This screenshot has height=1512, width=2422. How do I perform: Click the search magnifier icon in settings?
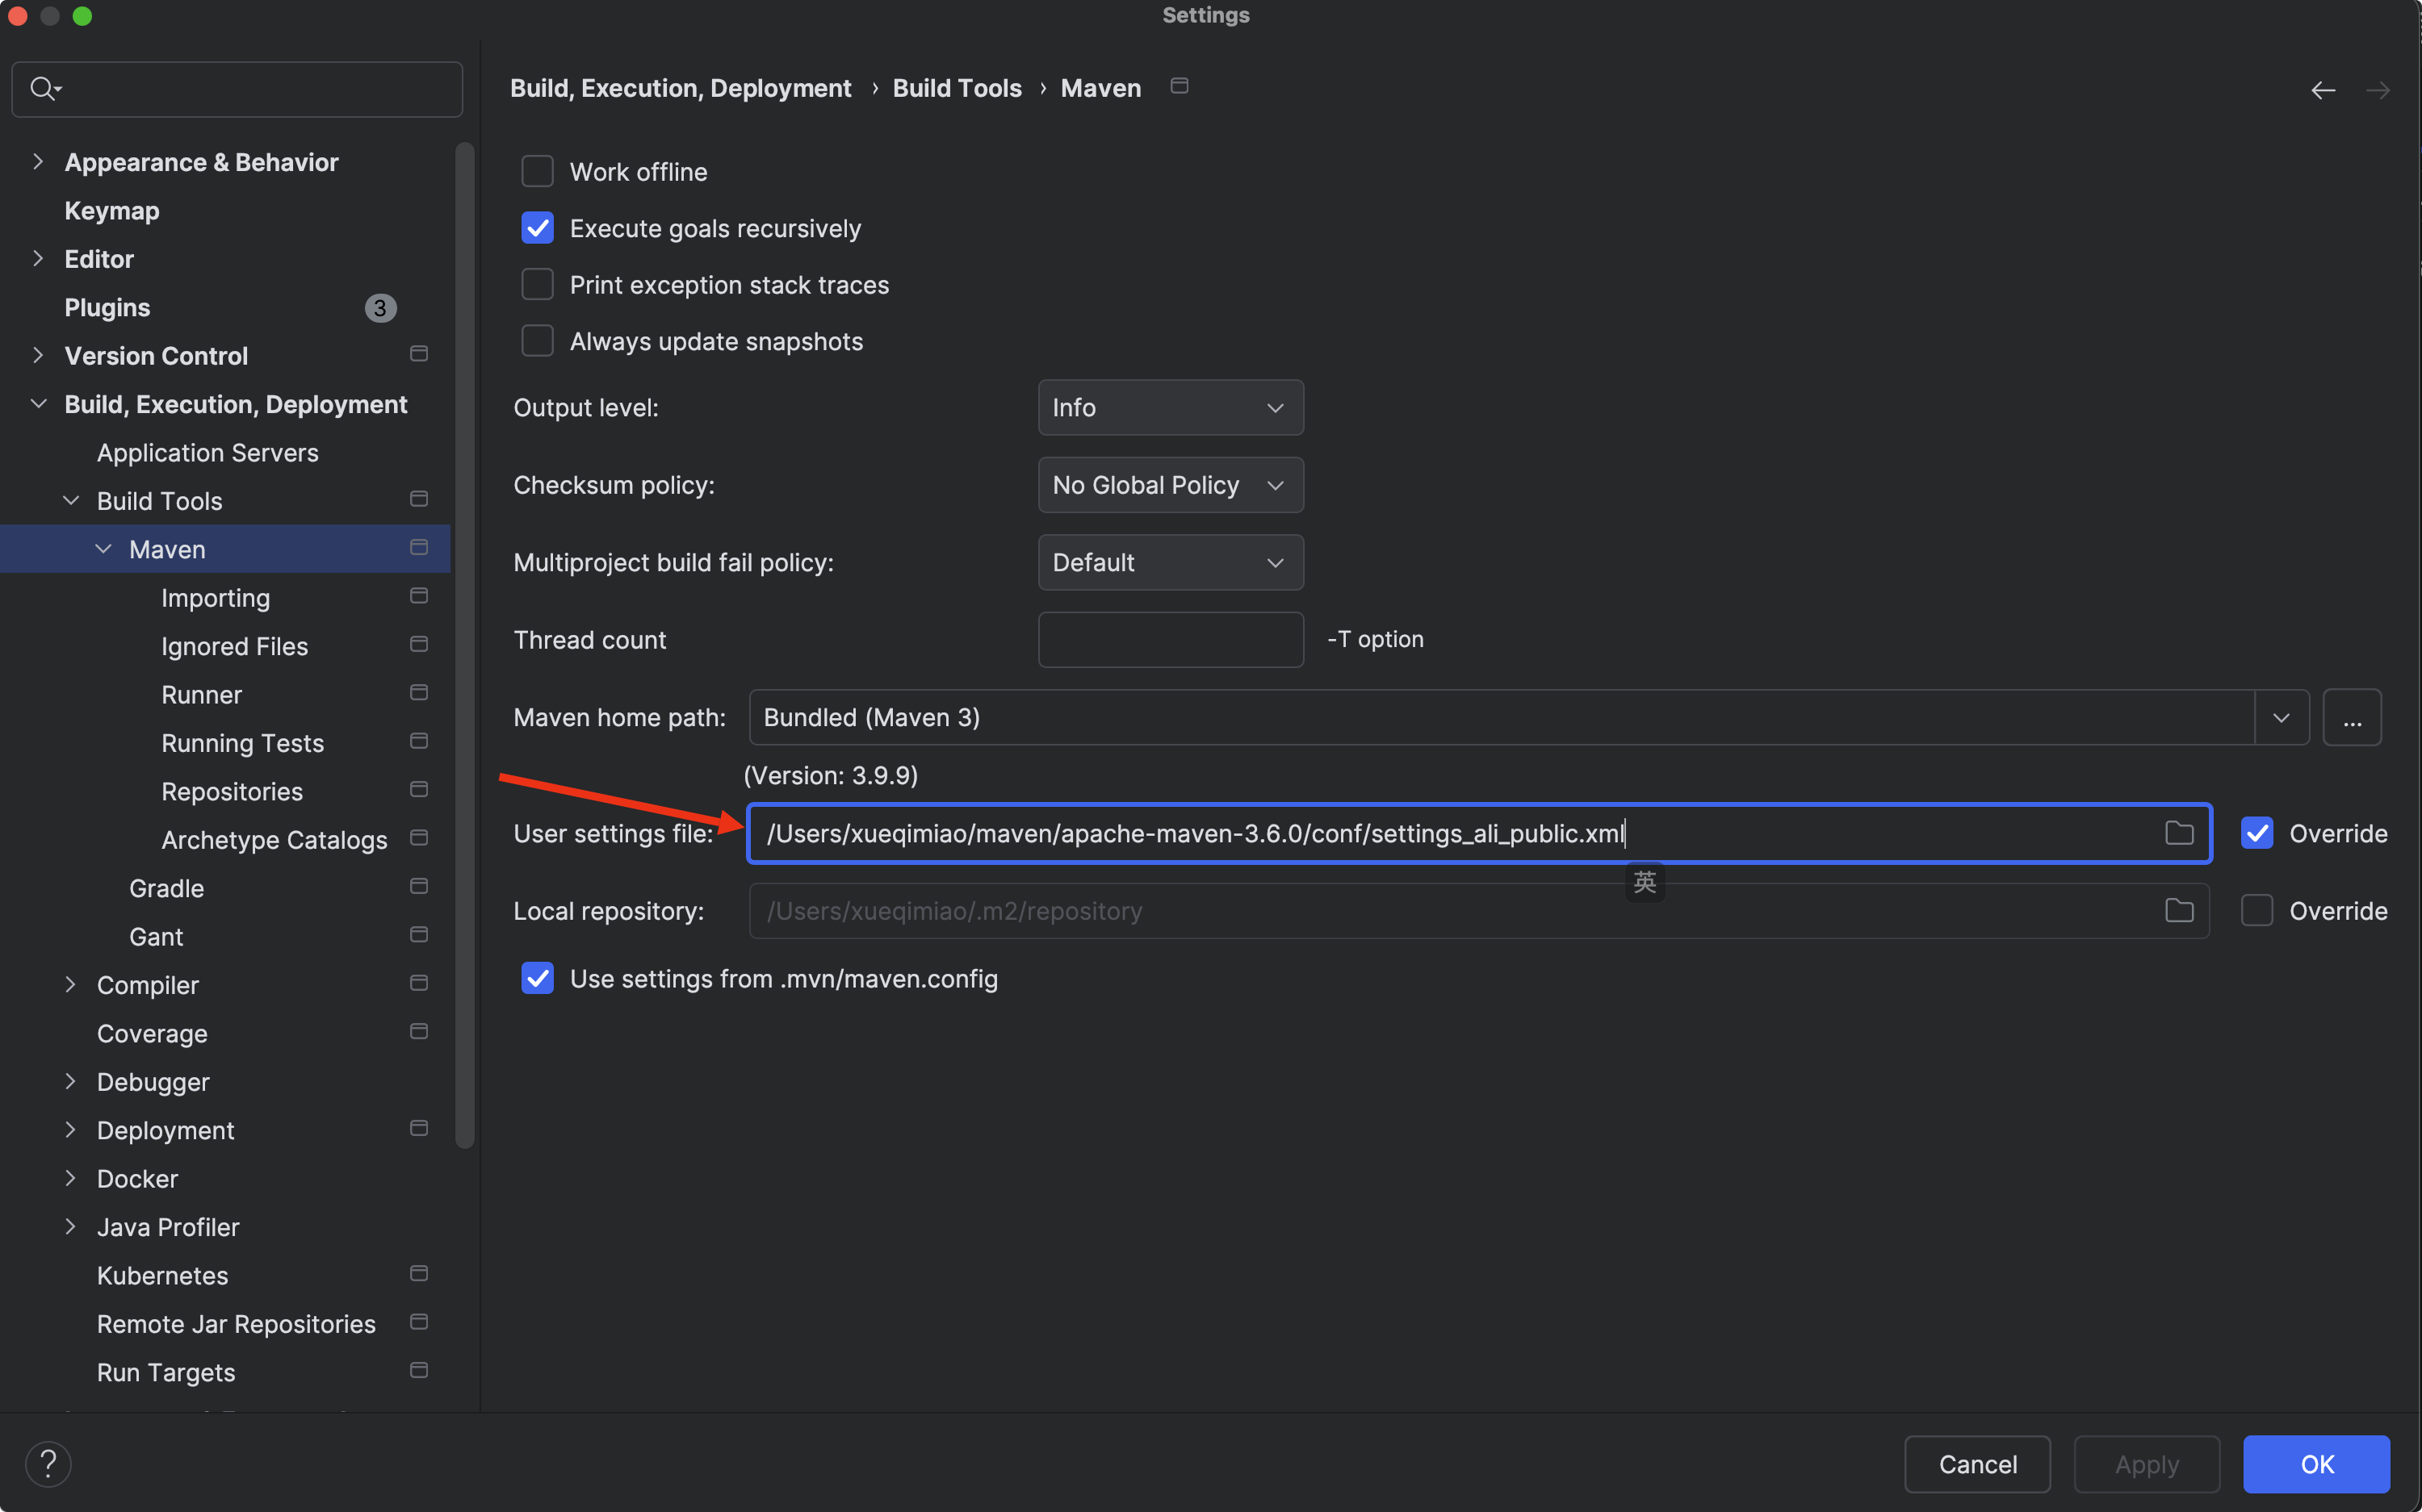(43, 89)
